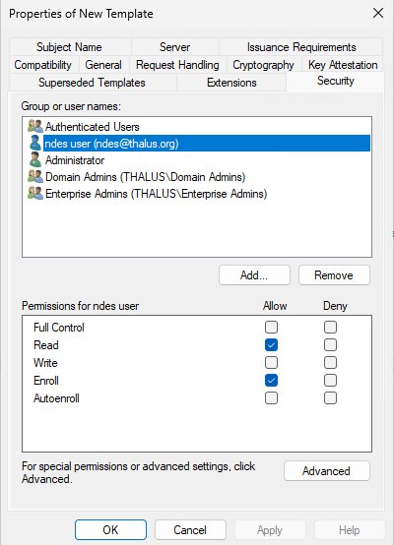Open the Cryptography tab
394x545 pixels.
click(263, 65)
